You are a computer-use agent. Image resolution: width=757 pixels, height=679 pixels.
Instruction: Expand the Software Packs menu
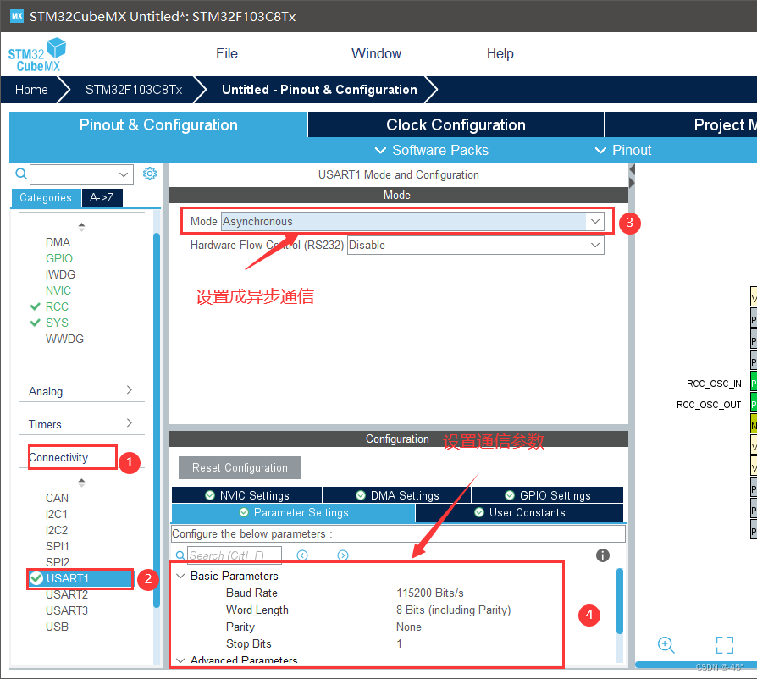[x=432, y=150]
